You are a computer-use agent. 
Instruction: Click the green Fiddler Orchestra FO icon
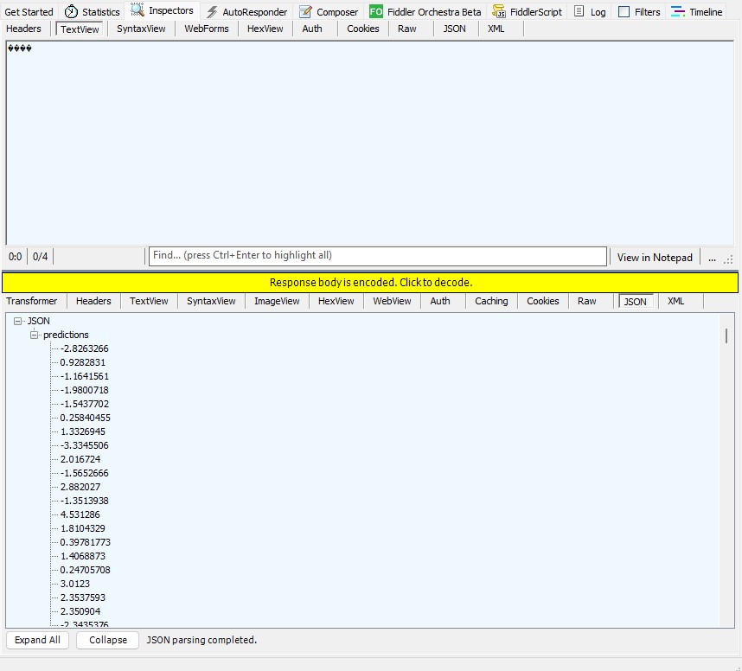tap(376, 12)
